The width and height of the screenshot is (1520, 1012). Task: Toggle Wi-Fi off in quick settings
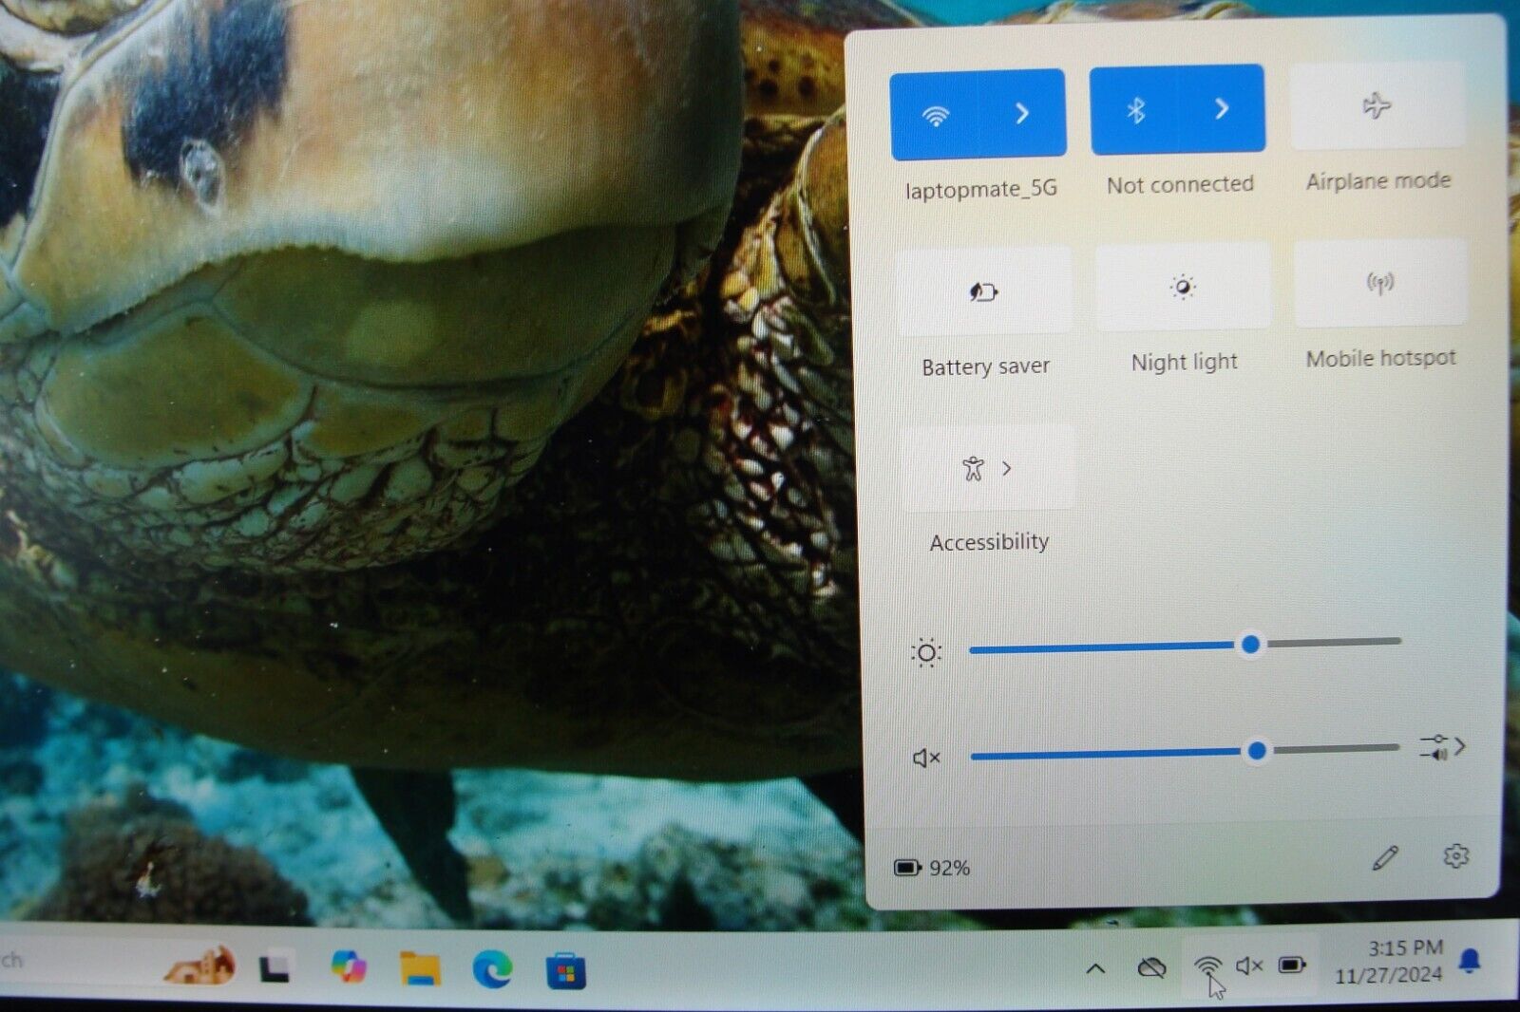(x=935, y=115)
